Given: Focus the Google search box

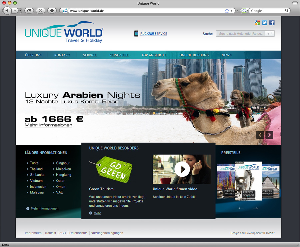Looking at the screenshot, I should click(x=267, y=11).
